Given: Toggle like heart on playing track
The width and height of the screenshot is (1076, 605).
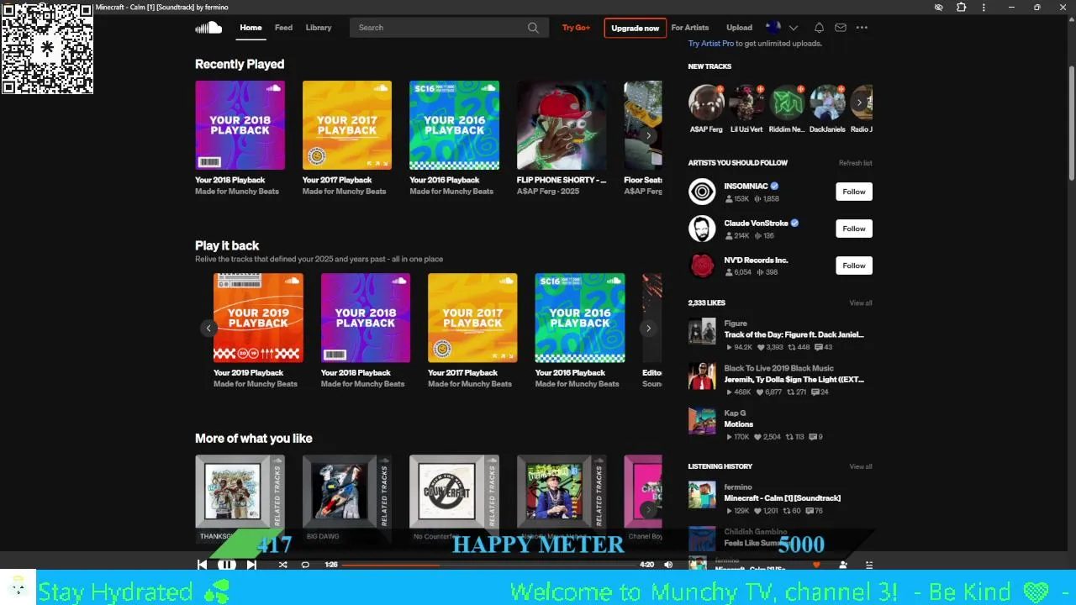Looking at the screenshot, I should tap(815, 565).
